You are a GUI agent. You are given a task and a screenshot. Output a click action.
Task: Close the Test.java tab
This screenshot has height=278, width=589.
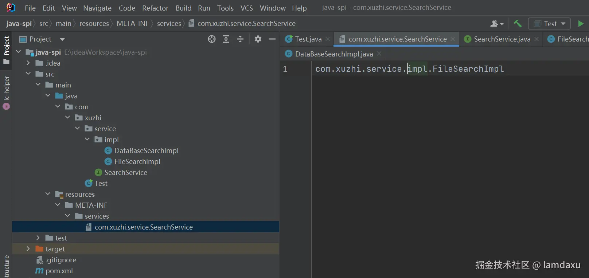(x=328, y=39)
